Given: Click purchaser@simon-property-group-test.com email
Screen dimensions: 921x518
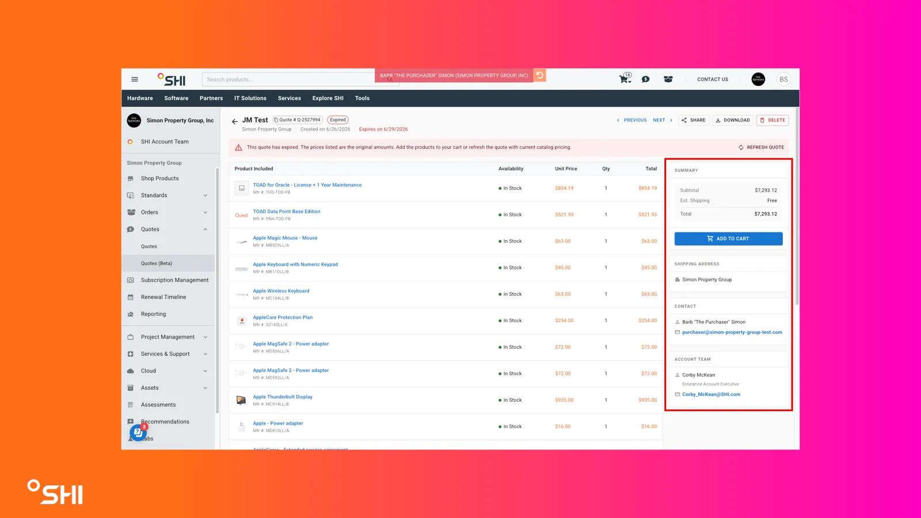Looking at the screenshot, I should coord(732,332).
